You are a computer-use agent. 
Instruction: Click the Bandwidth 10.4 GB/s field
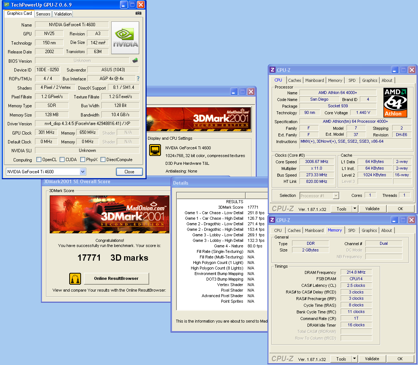pos(120,115)
